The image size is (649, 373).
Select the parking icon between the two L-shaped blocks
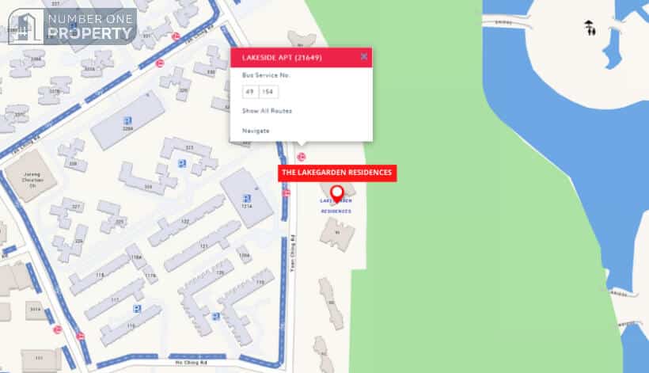[215, 317]
